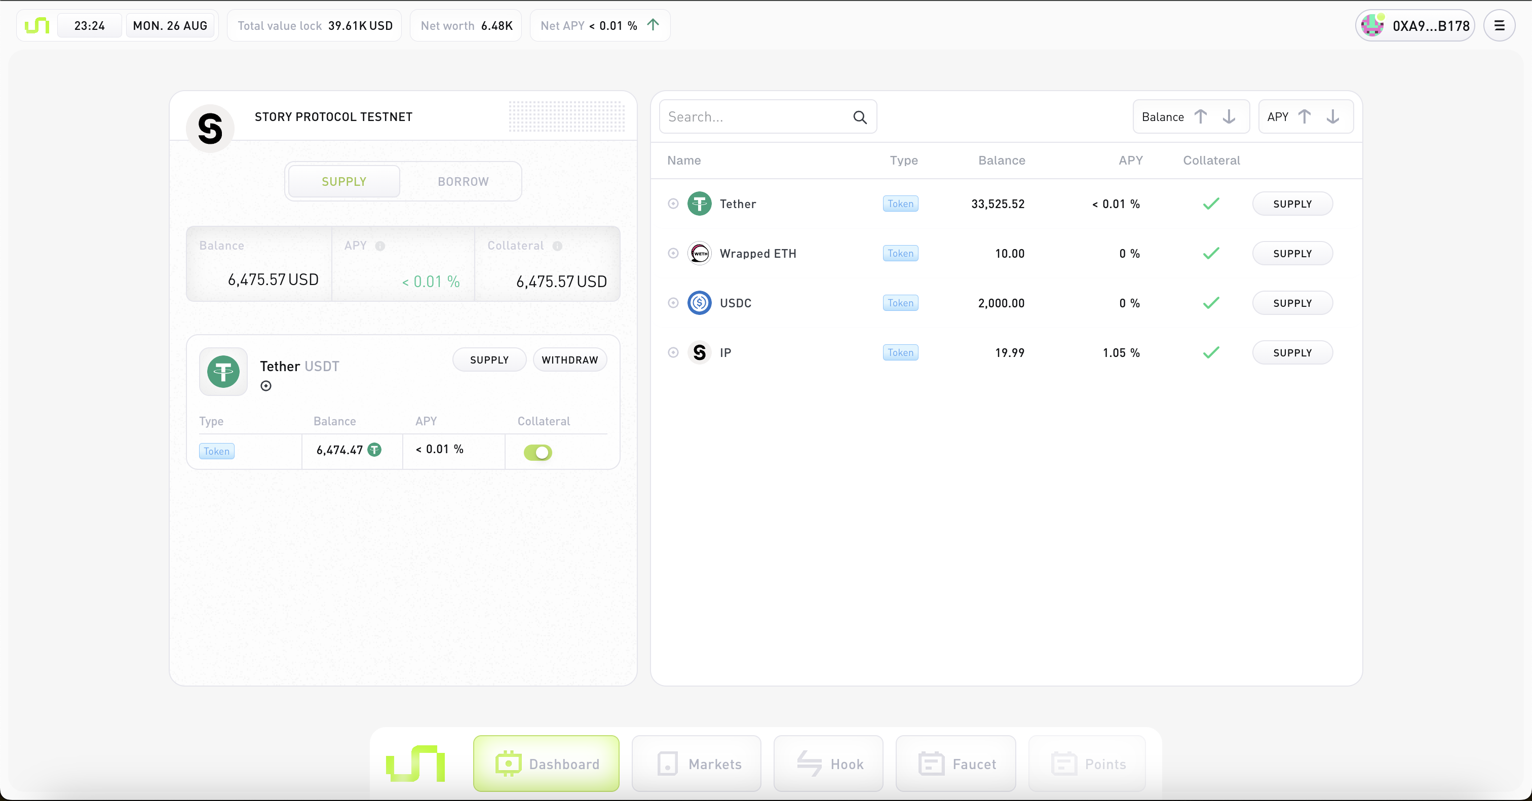The width and height of the screenshot is (1532, 801).
Task: Sort Balance descending with down arrow
Action: coord(1229,116)
